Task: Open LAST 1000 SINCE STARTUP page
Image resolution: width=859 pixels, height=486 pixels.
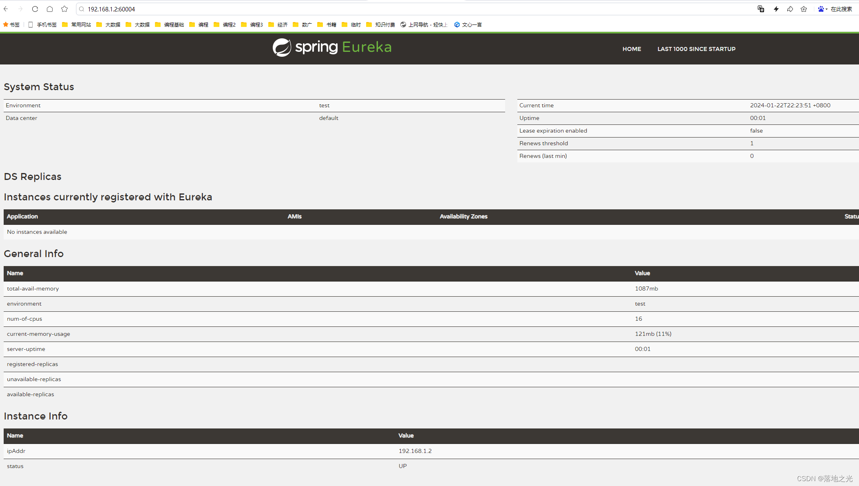Action: 696,49
